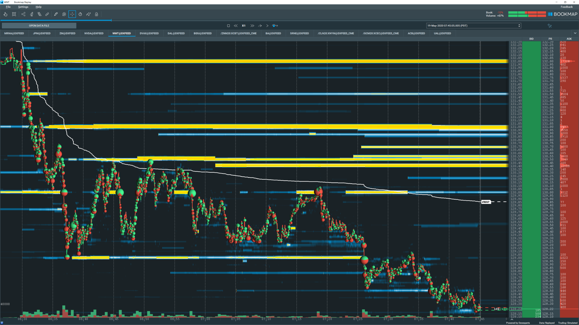Screen dimensions: 579x325
Task: Toggle the pin icon beside timestamp
Action: [x=550, y=26]
